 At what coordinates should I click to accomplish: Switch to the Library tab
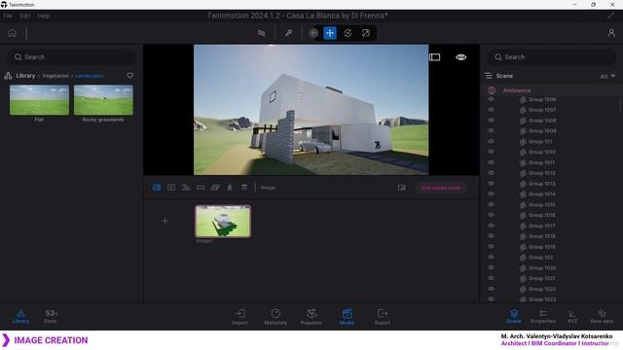click(x=20, y=316)
